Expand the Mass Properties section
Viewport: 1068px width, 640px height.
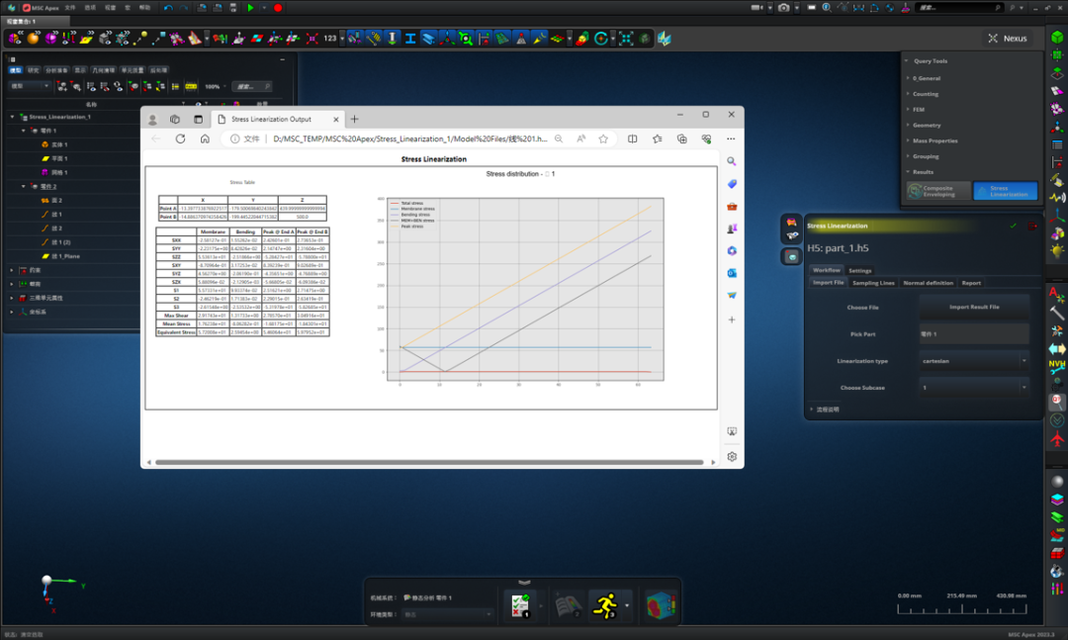point(934,141)
